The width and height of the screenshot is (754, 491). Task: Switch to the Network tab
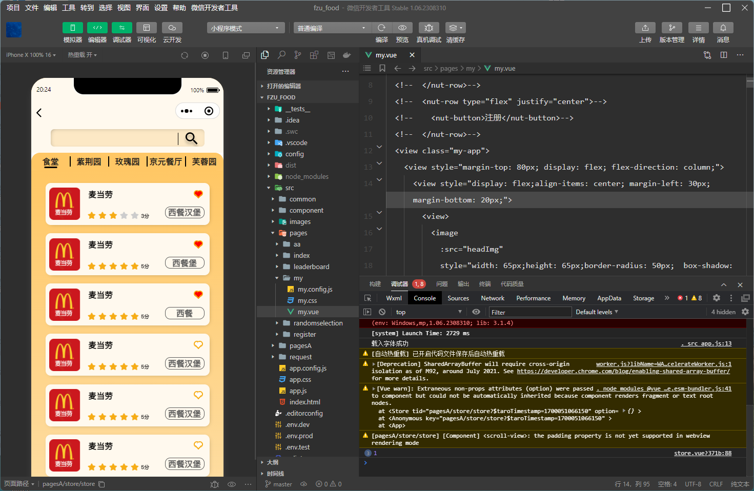point(493,298)
